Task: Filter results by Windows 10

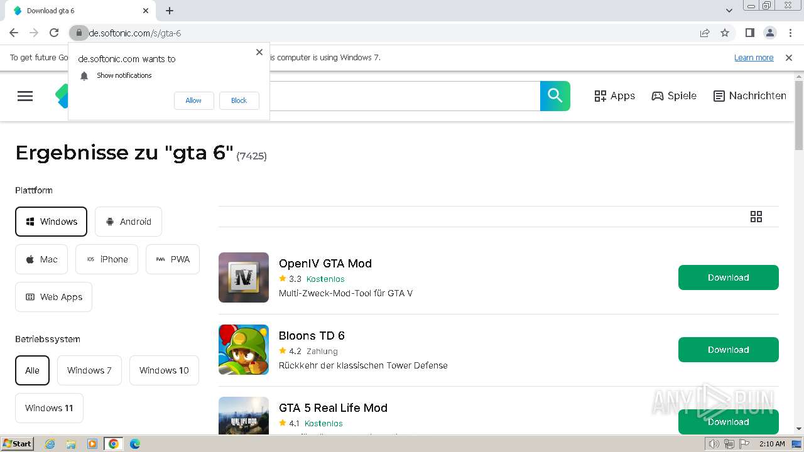Action: (164, 370)
